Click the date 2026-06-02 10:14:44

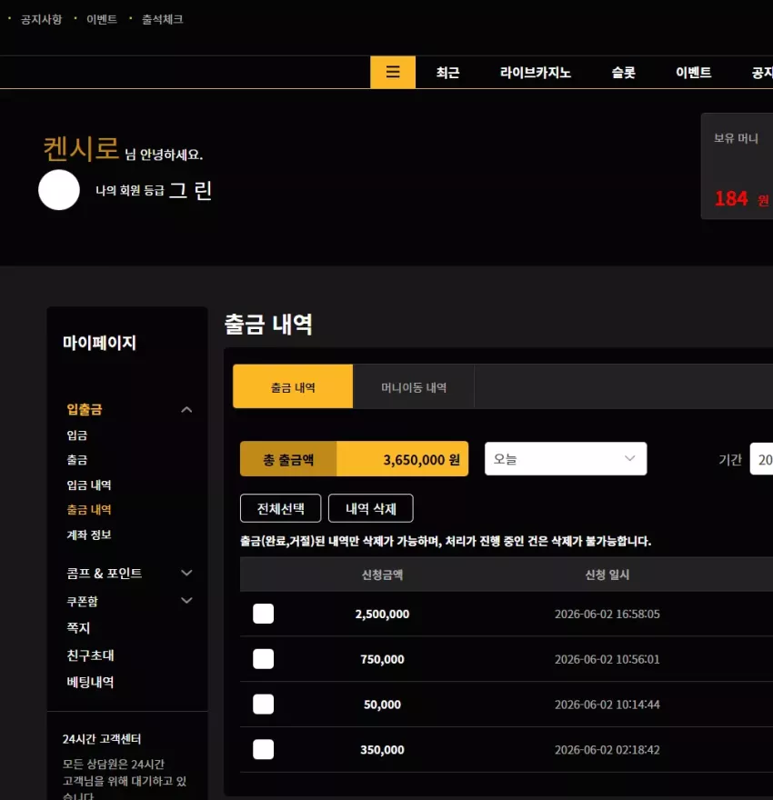pos(607,705)
